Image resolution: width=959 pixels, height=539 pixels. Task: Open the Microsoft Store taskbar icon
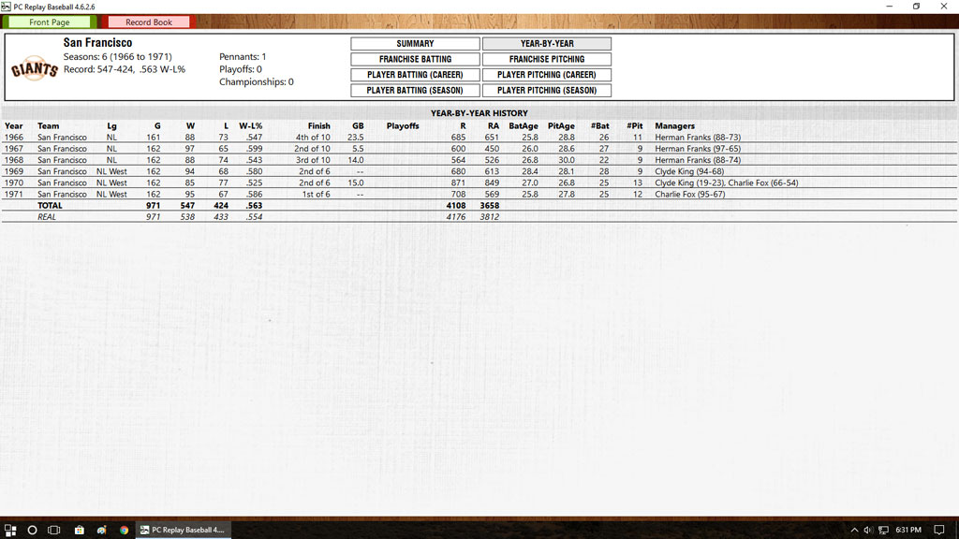79,530
